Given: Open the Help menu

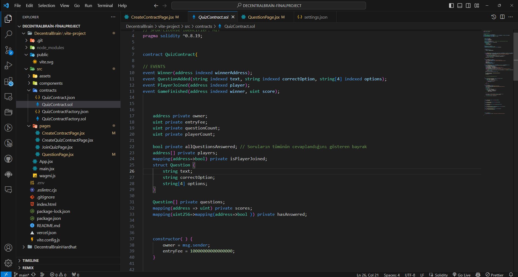Looking at the screenshot, I should [x=122, y=5].
